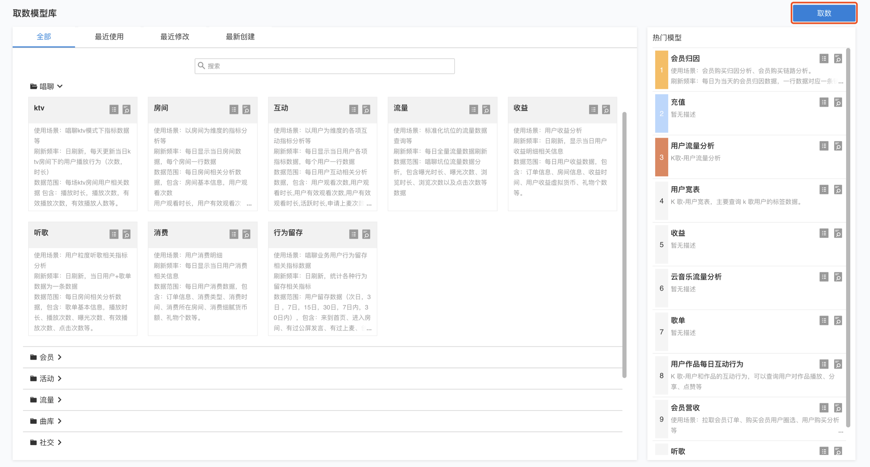Image resolution: width=870 pixels, height=467 pixels.
Task: Click the 热门模型 heading
Action: tap(667, 38)
